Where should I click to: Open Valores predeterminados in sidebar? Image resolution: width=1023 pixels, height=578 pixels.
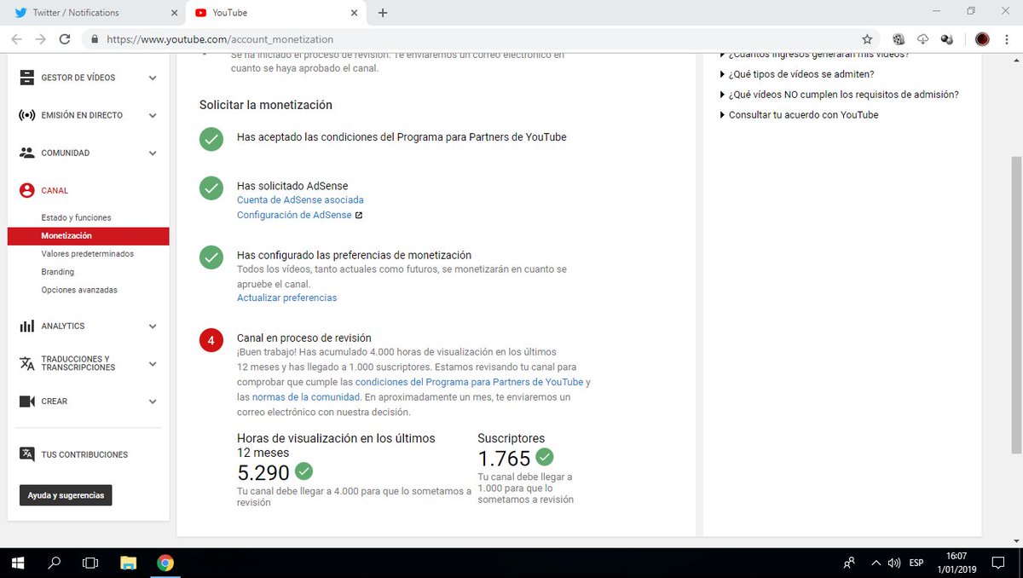pyautogui.click(x=87, y=254)
